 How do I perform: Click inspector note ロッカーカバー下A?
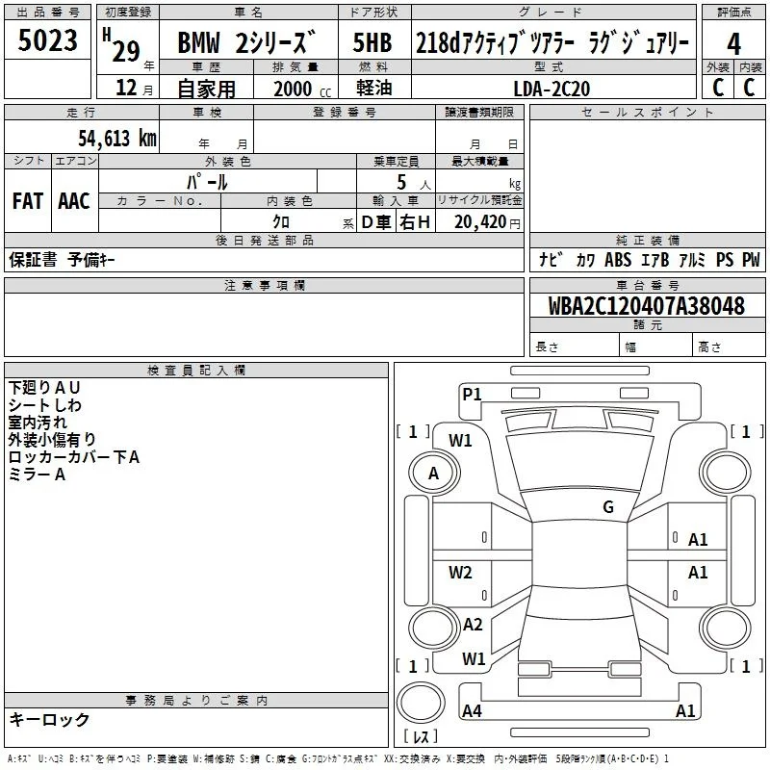pyautogui.click(x=74, y=457)
